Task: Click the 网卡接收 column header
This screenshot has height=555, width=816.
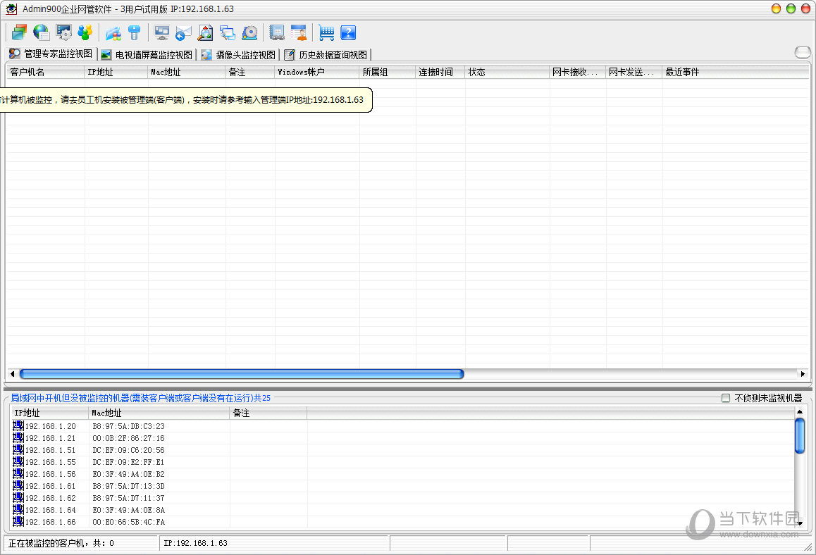Action: [x=578, y=72]
